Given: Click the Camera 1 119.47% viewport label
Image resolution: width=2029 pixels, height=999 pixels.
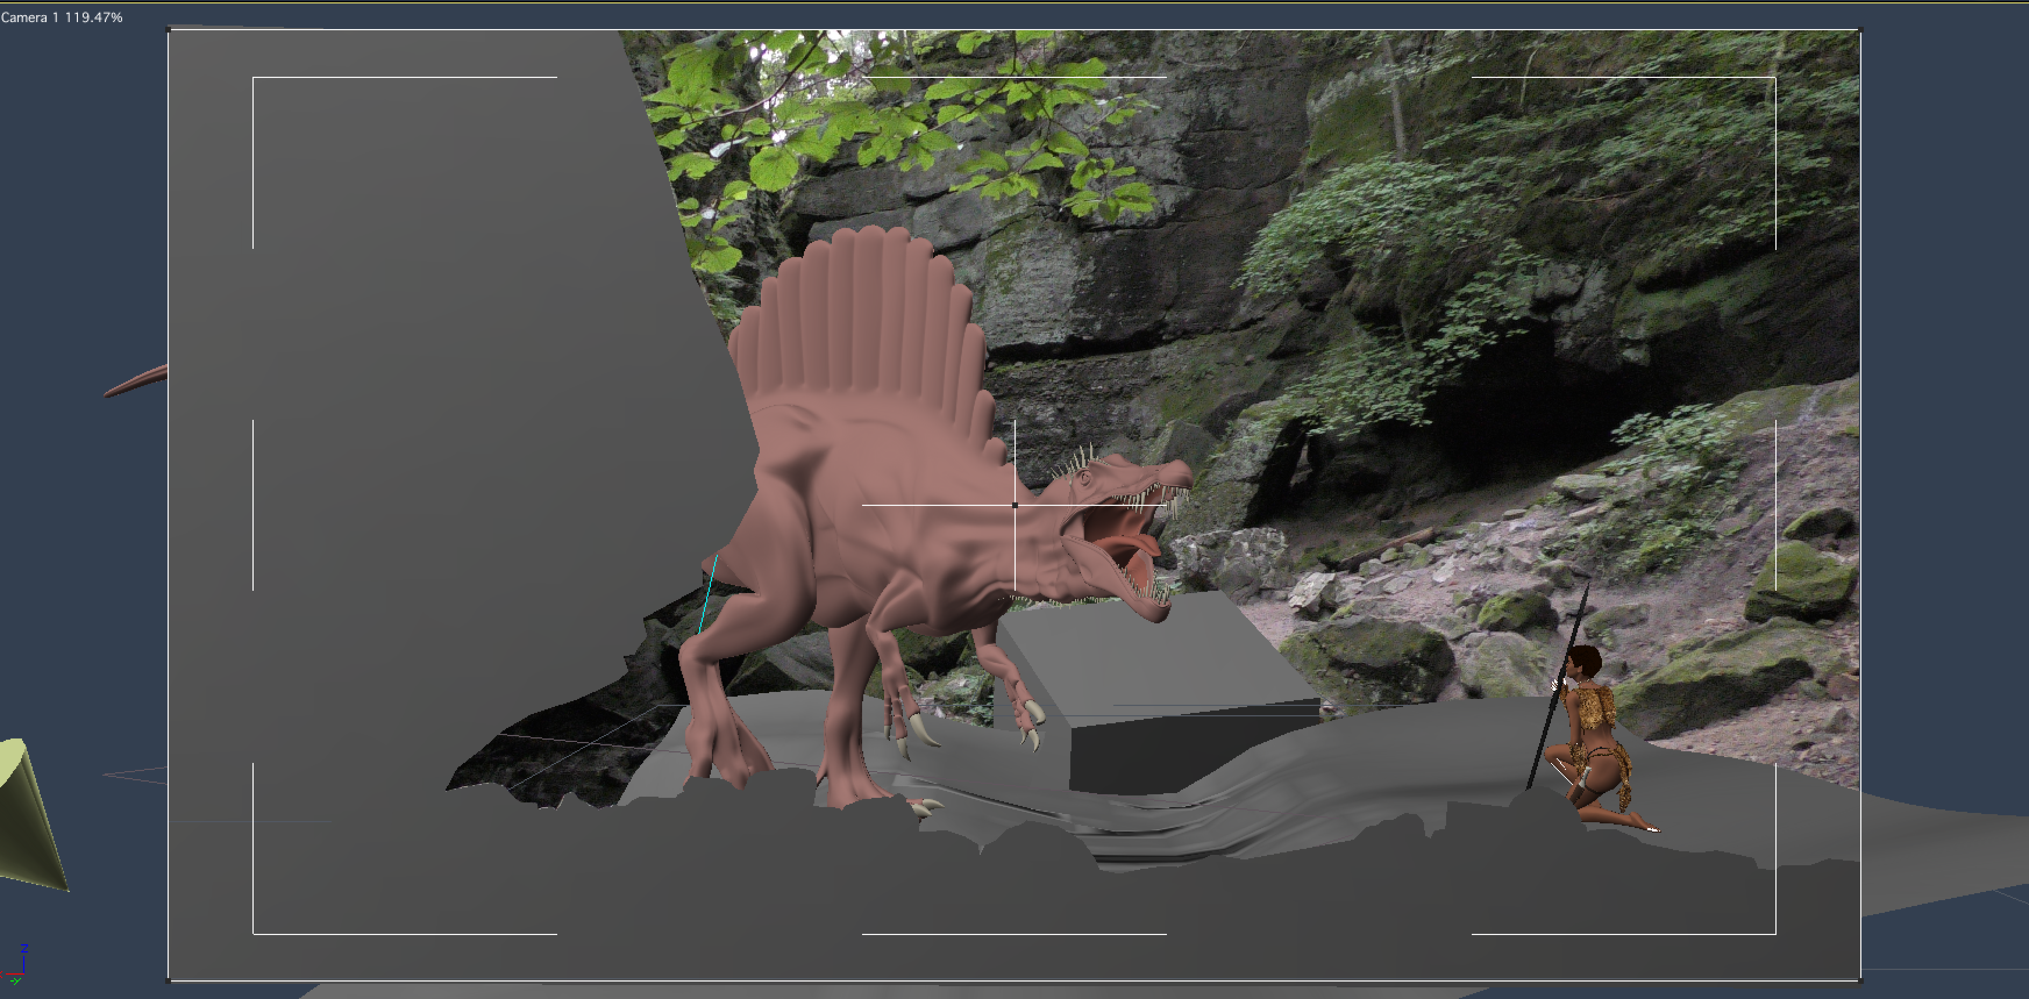Looking at the screenshot, I should [x=62, y=17].
